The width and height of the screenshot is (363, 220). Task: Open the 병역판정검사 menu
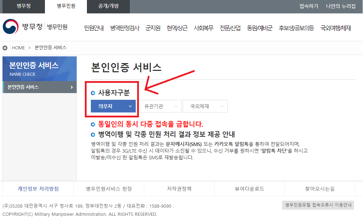[124, 28]
